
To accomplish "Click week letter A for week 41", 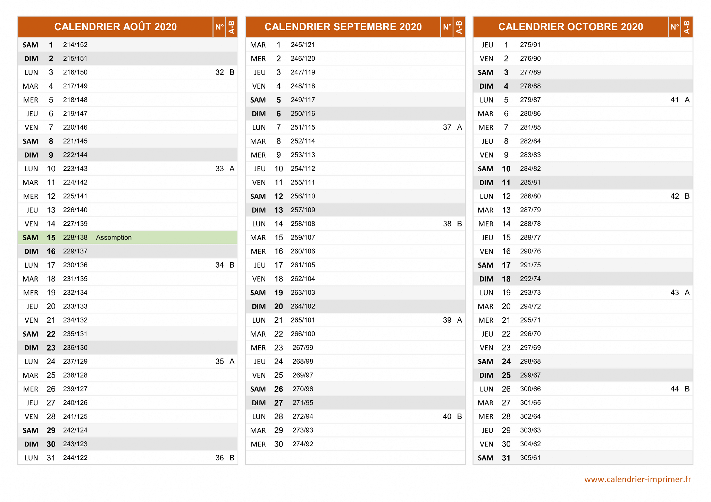I will [687, 100].
